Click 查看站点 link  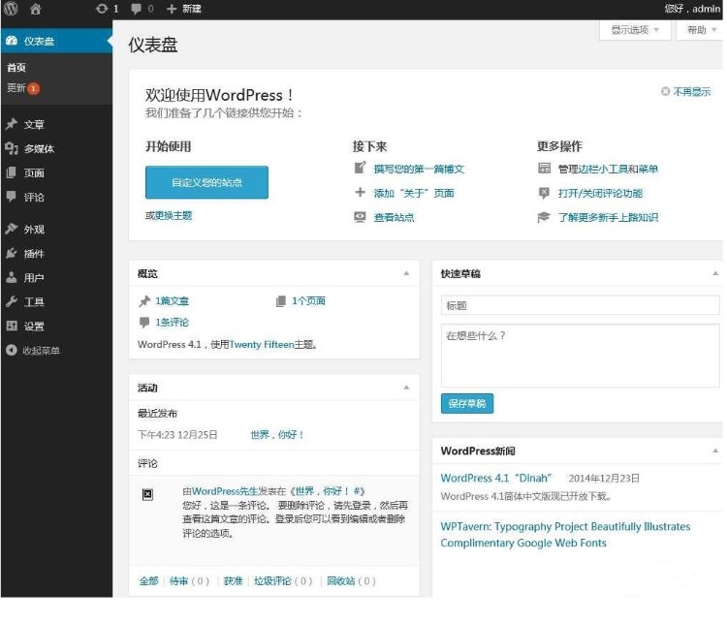[x=395, y=217]
